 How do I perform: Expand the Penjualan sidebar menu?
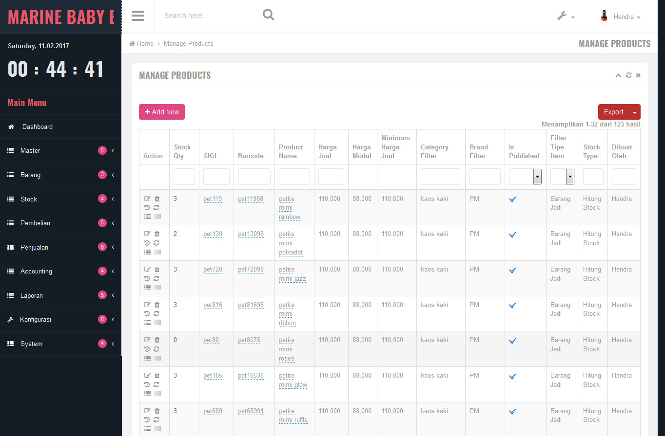(x=60, y=247)
